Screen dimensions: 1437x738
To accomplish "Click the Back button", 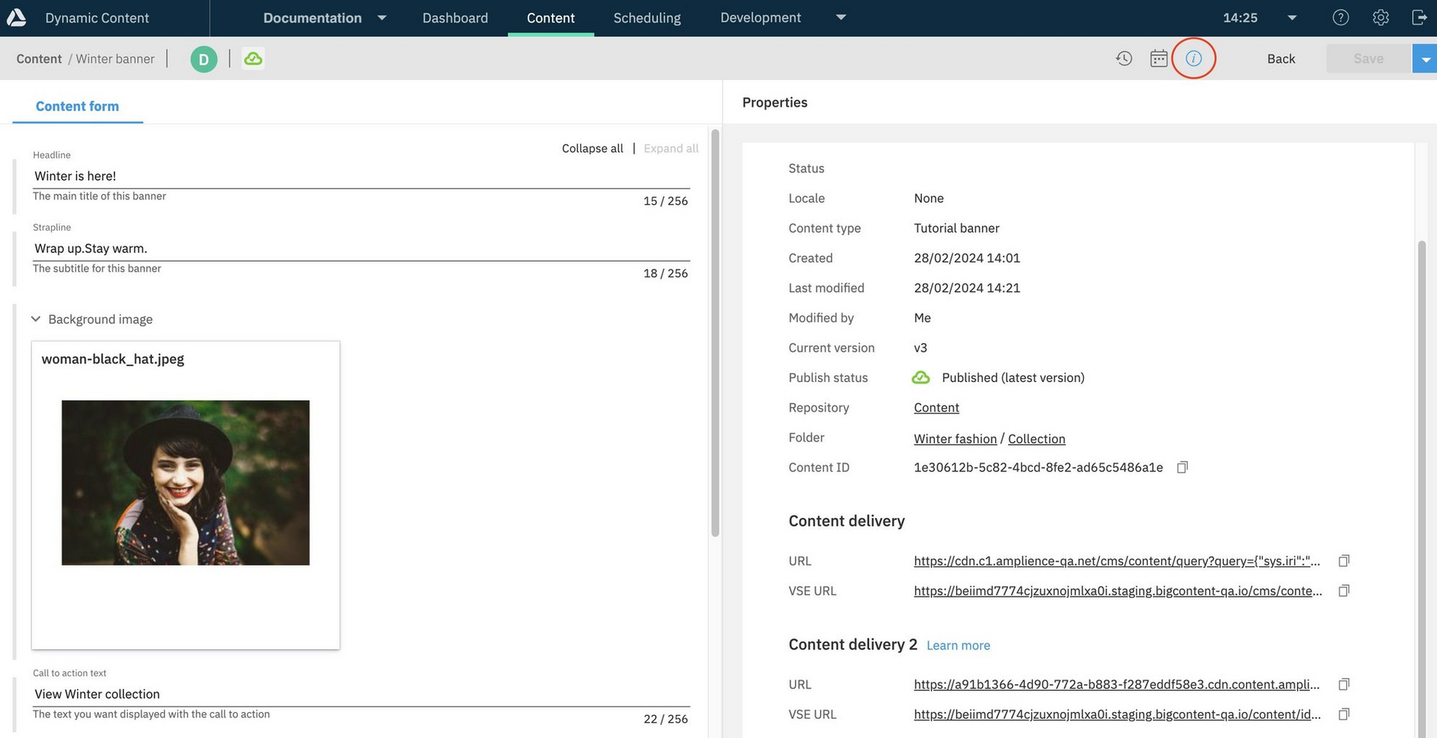I will (x=1280, y=58).
